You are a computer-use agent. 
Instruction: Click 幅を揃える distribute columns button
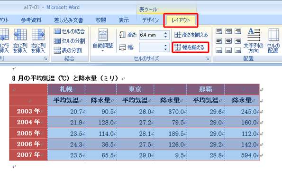191,48
